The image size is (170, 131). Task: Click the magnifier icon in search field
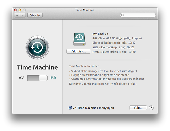pos(123,15)
